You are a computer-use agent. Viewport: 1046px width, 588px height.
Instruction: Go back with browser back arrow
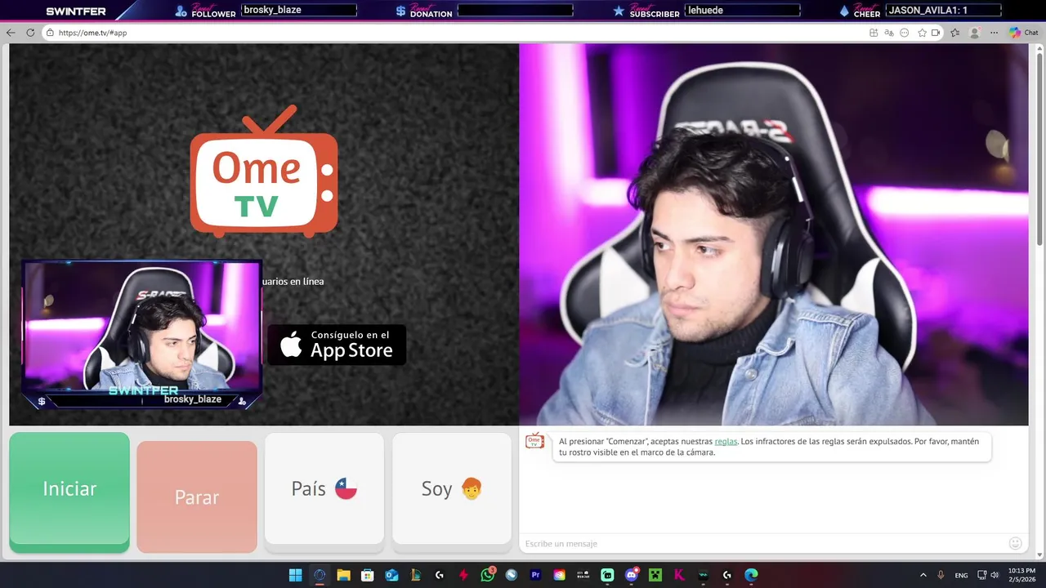11,33
